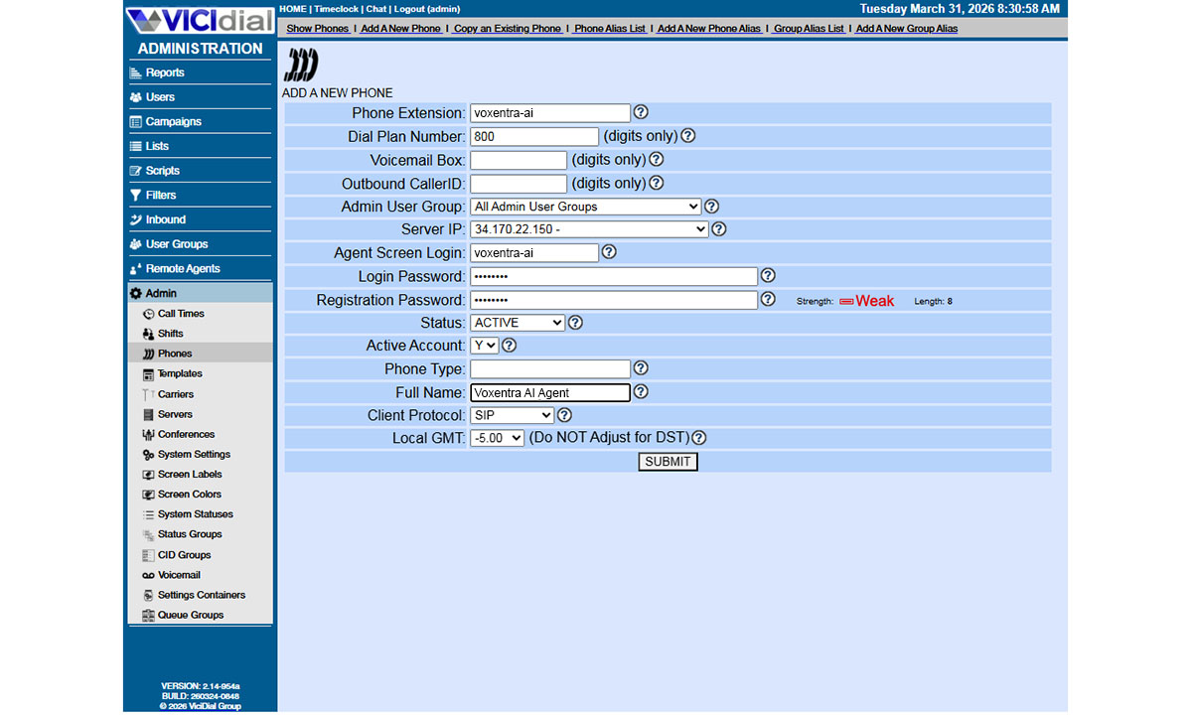The width and height of the screenshot is (1192, 715).
Task: Open help for Voicemail Box
Action: 656,159
